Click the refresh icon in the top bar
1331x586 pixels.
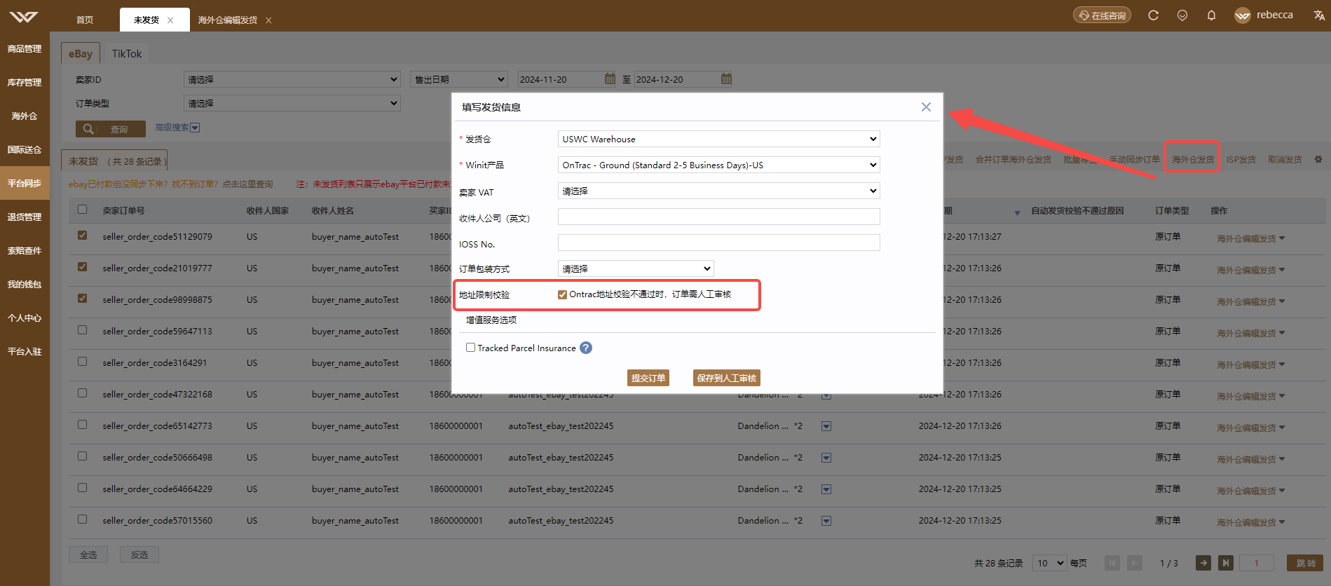[1153, 15]
